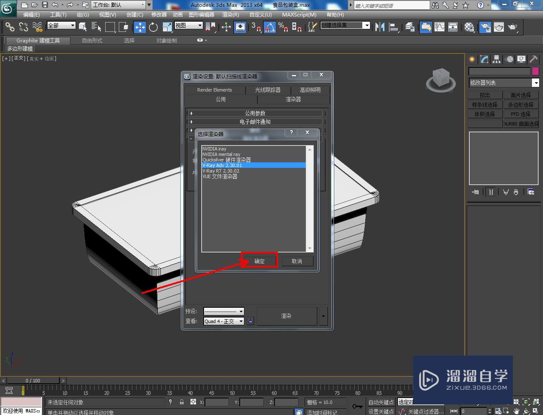Image resolution: width=543 pixels, height=415 pixels.
Task: Activate Select and Scale tool
Action: (x=167, y=27)
